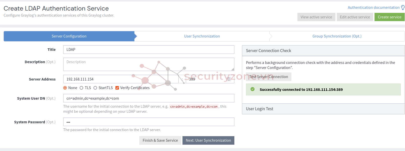Click Finish & Save Service
This screenshot has height=151, width=405.
[160, 140]
